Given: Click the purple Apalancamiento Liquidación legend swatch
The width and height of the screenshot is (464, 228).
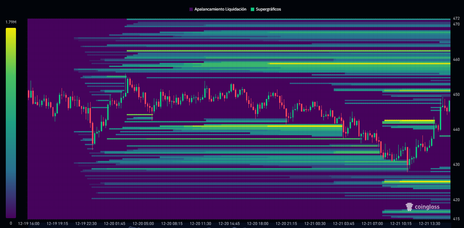Looking at the screenshot, I should 191,10.
